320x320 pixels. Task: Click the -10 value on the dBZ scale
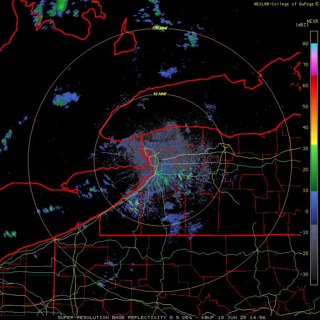tap(304, 233)
